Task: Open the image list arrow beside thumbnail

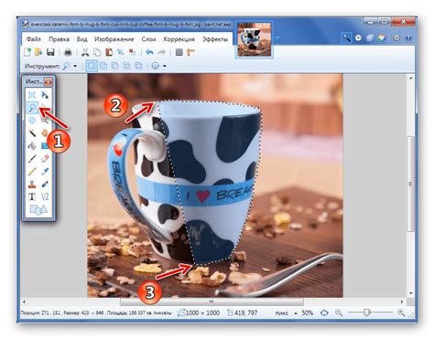Action: pos(277,38)
